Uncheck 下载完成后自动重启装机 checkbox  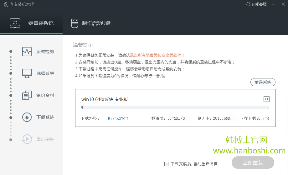(166, 164)
